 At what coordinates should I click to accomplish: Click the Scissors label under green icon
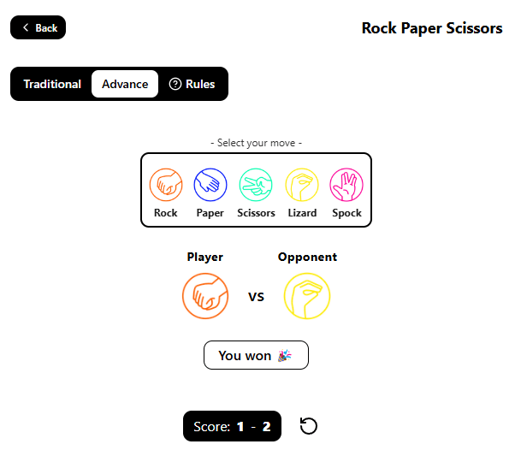click(x=256, y=213)
